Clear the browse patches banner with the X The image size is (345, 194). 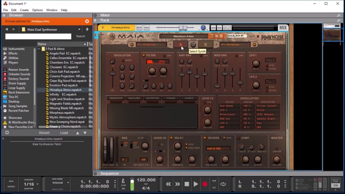coord(87,21)
